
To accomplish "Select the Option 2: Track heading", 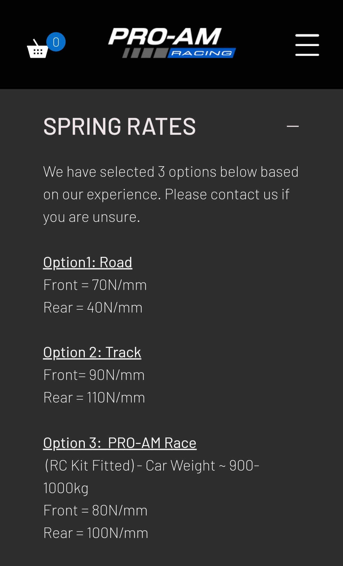I will [92, 352].
